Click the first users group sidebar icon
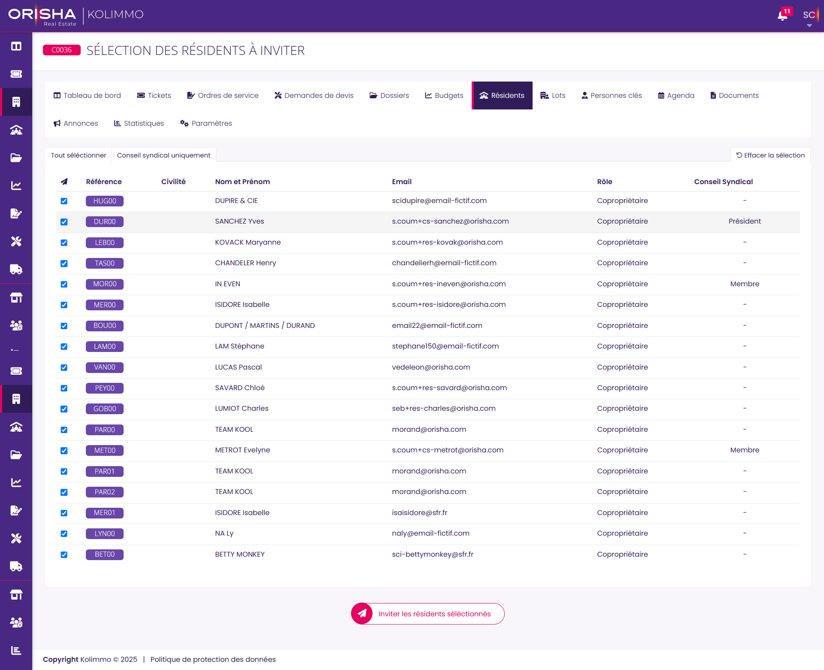The image size is (824, 670). click(16, 326)
